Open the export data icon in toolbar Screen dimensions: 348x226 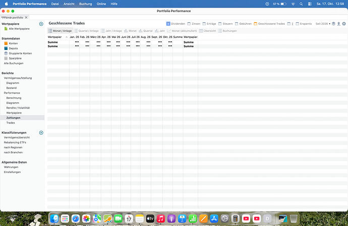[339, 24]
